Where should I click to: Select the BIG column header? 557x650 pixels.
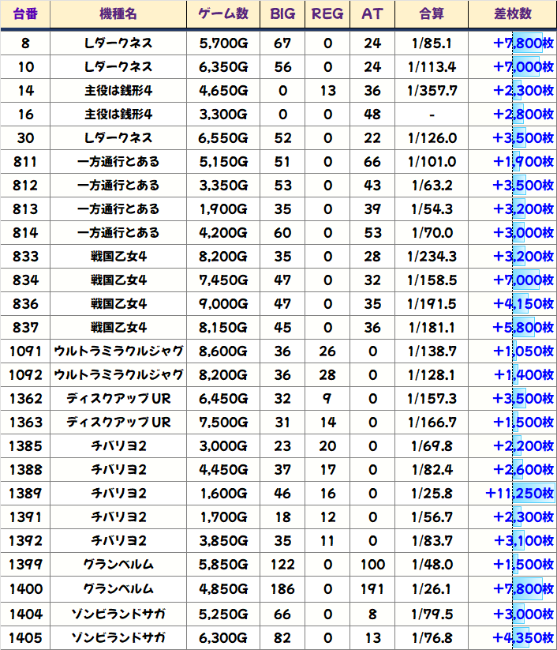[x=282, y=14]
